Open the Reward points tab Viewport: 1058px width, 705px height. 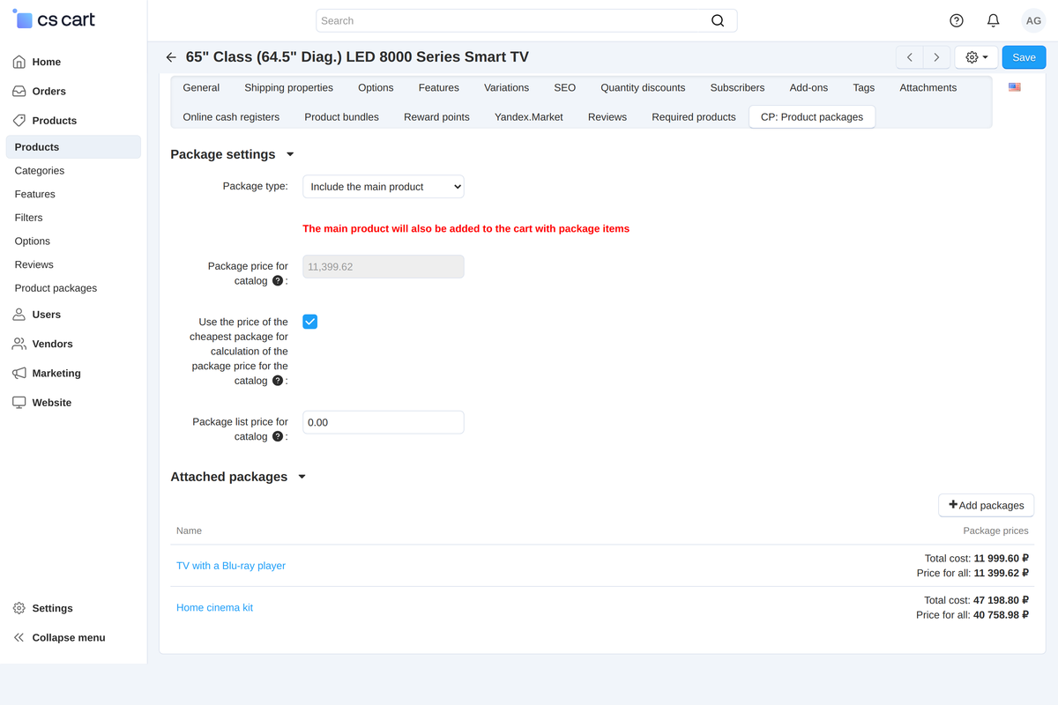(436, 117)
